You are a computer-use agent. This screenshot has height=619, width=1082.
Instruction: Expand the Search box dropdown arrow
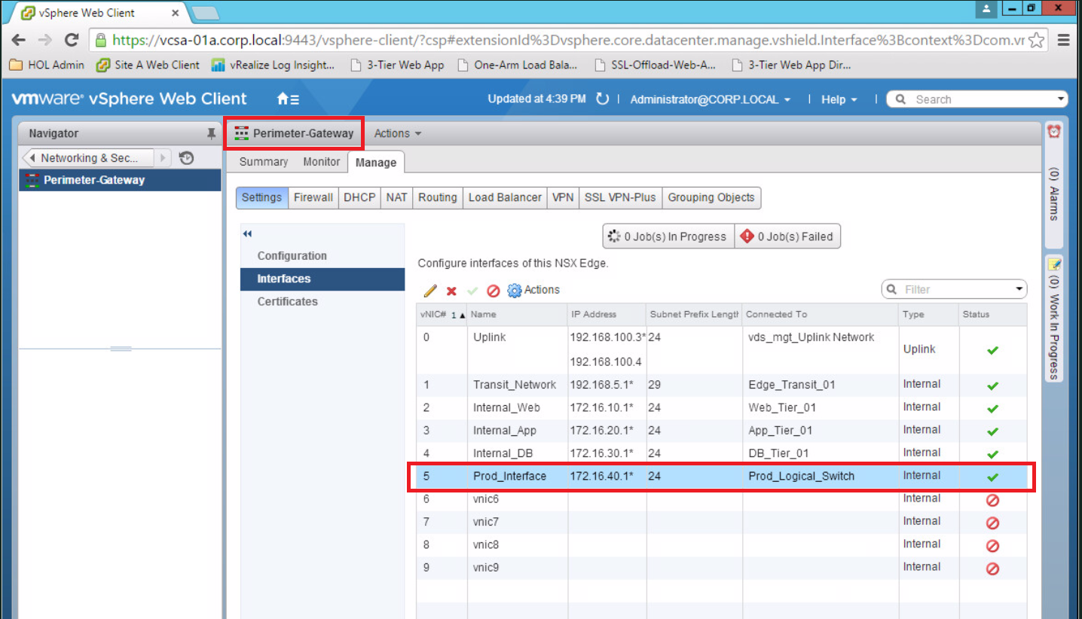(x=1061, y=99)
